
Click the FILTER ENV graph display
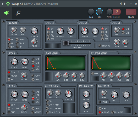111,63
